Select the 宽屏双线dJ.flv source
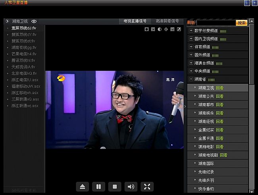Viewport: 258px width, 195px height. pos(24,28)
